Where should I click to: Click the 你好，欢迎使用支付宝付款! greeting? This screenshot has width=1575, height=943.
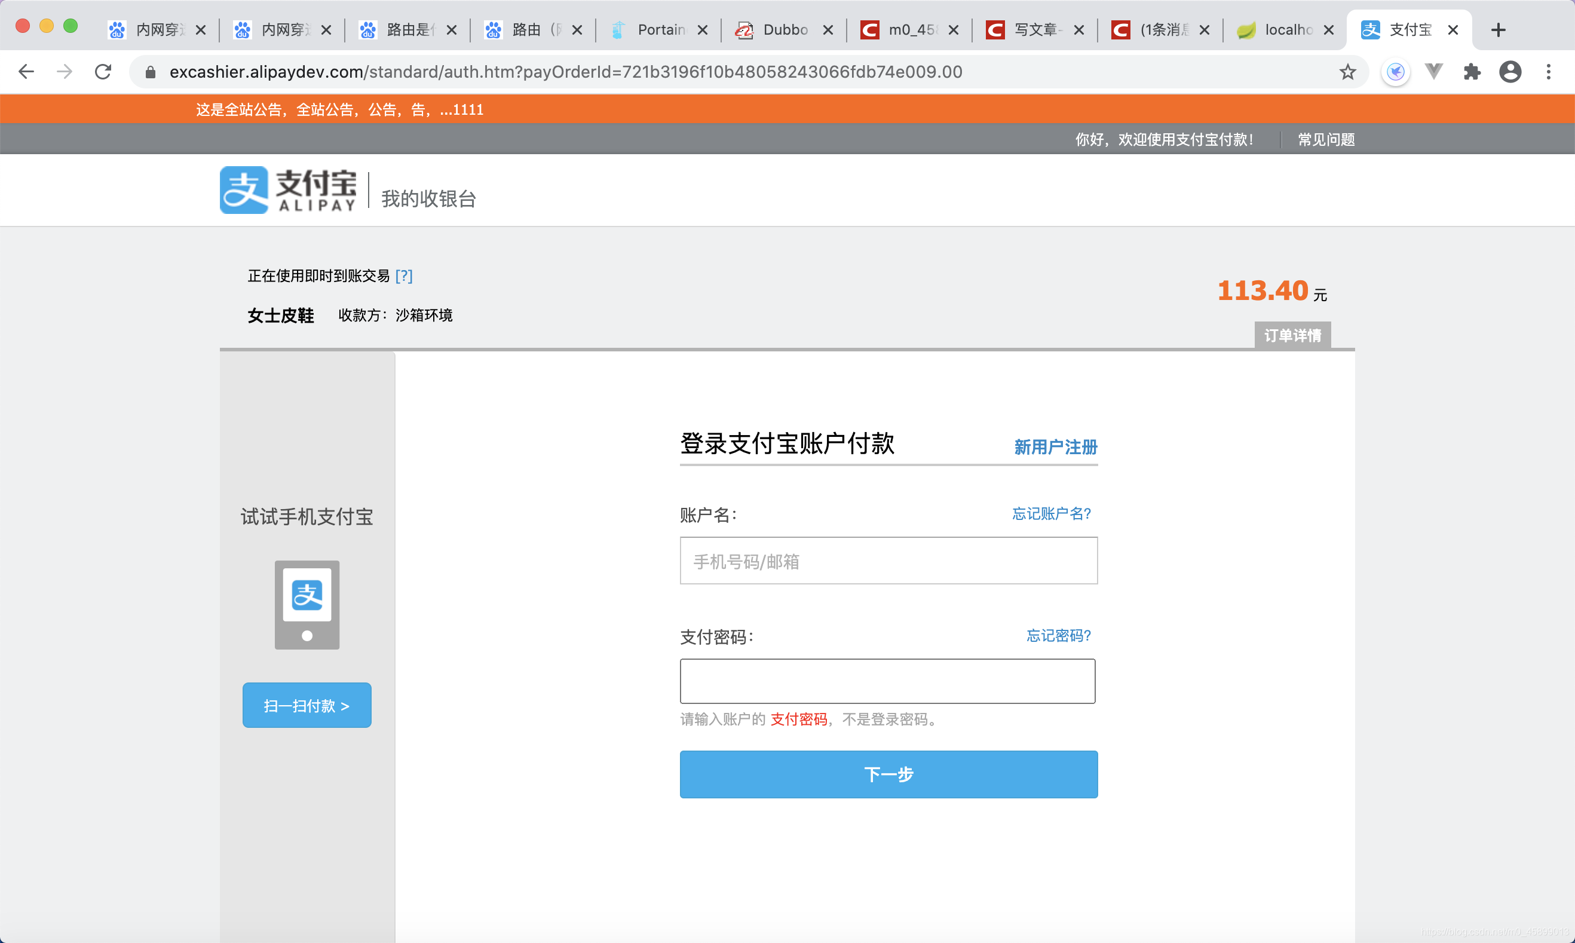pos(1164,139)
